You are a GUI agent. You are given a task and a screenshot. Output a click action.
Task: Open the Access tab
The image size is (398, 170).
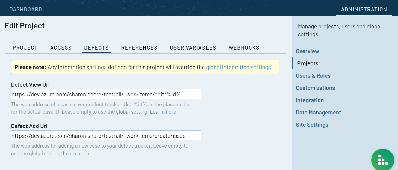click(61, 48)
